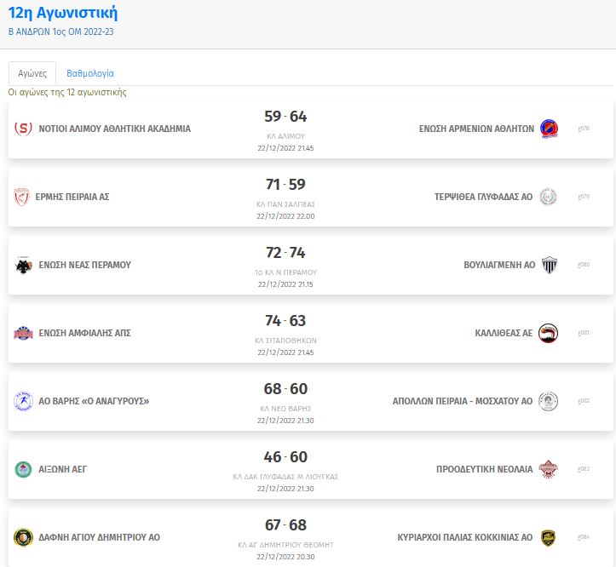The height and width of the screenshot is (567, 616).
Task: Click the 59 - 64 match score
Action: point(285,117)
